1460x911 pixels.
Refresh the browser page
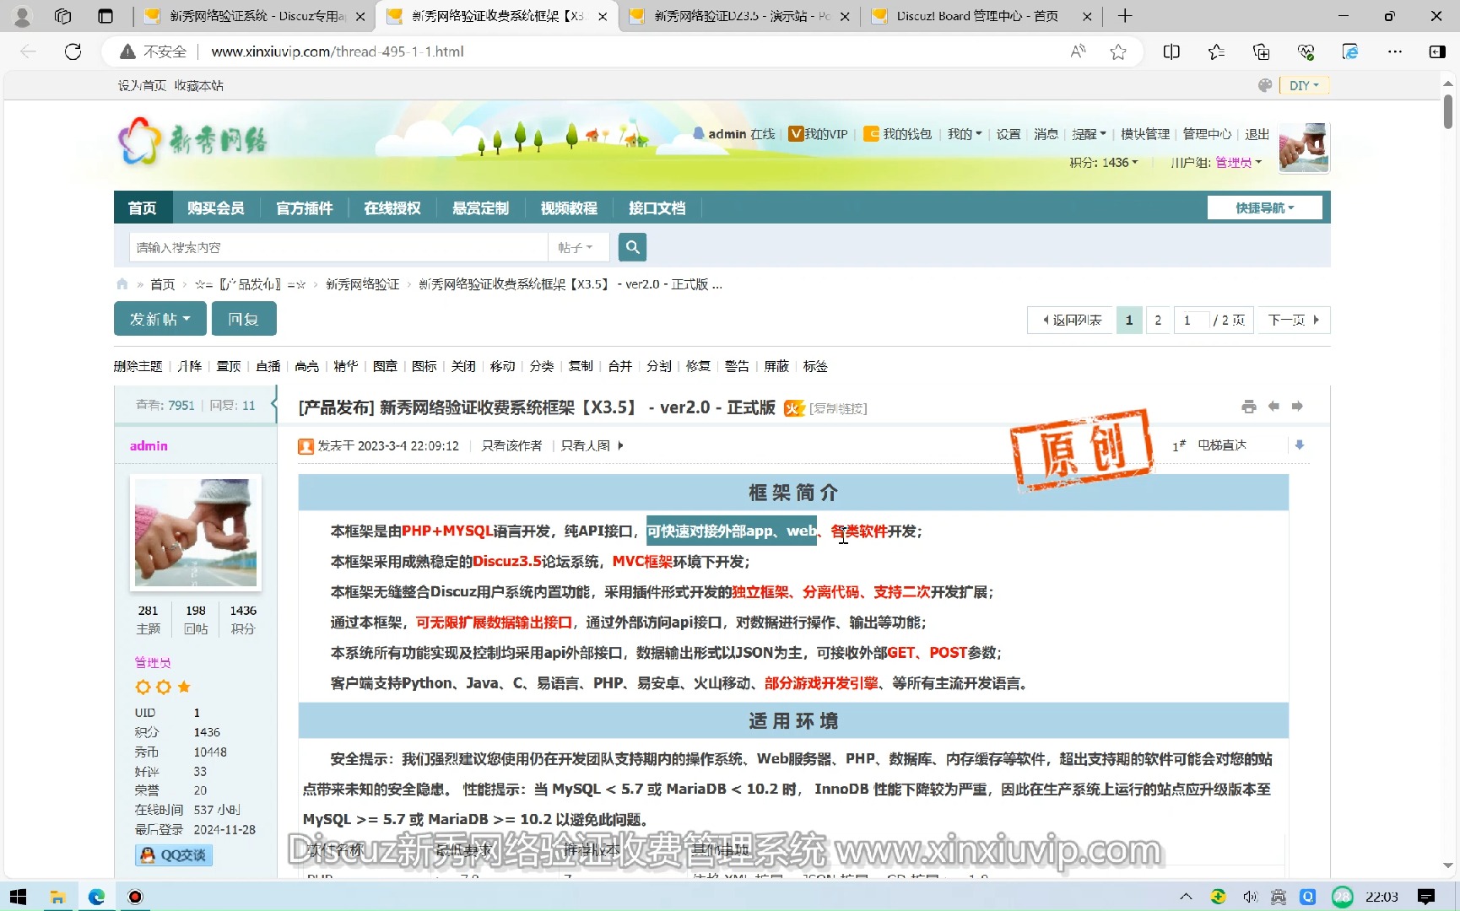pos(73,51)
